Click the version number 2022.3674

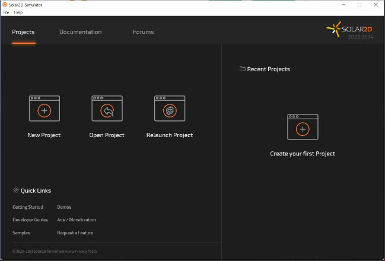[x=361, y=37]
